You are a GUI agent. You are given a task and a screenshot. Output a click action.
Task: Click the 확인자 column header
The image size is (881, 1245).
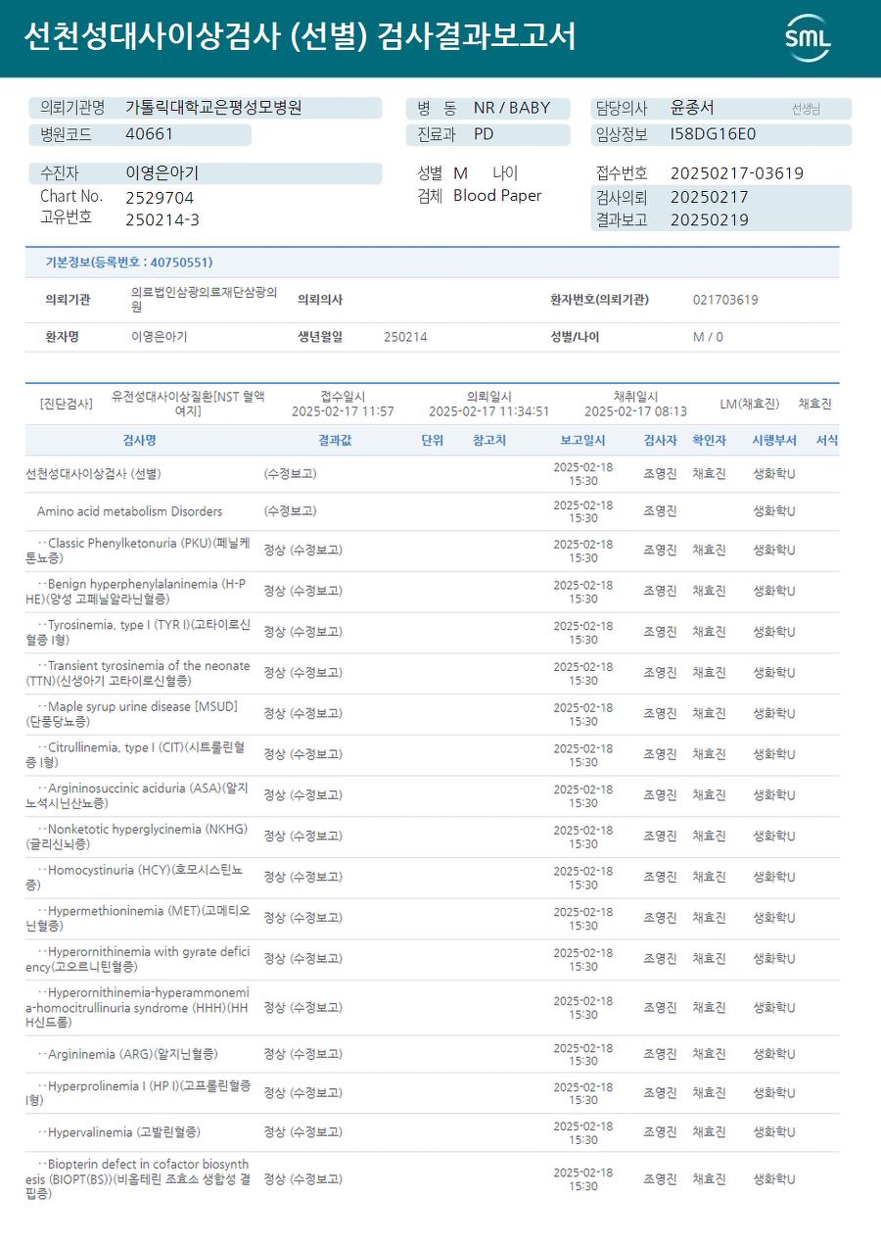709,441
